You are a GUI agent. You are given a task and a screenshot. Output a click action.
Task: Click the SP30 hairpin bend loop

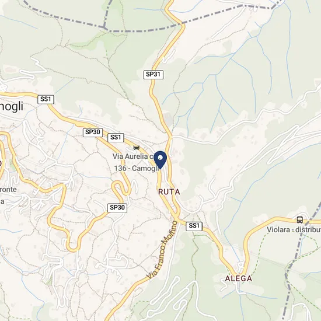tap(120, 187)
